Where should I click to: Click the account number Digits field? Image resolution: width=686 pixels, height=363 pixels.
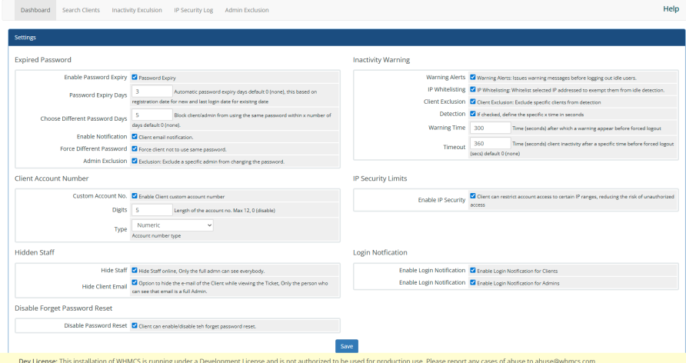[x=152, y=210]
